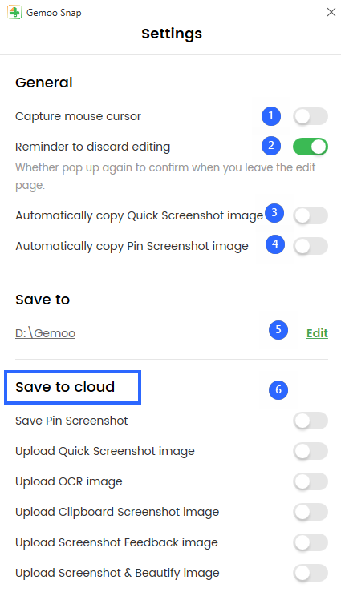
Task: Click the blue number 2 marker
Action: click(x=271, y=147)
